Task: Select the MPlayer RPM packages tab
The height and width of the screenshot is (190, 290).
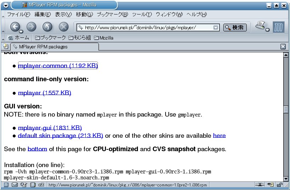Action: coord(55,47)
